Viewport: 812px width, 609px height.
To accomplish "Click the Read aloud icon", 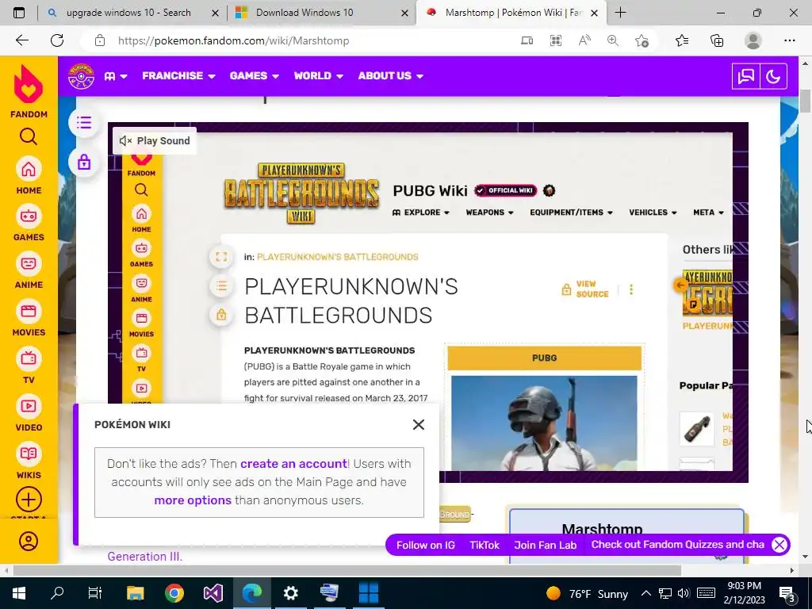I will click(584, 40).
